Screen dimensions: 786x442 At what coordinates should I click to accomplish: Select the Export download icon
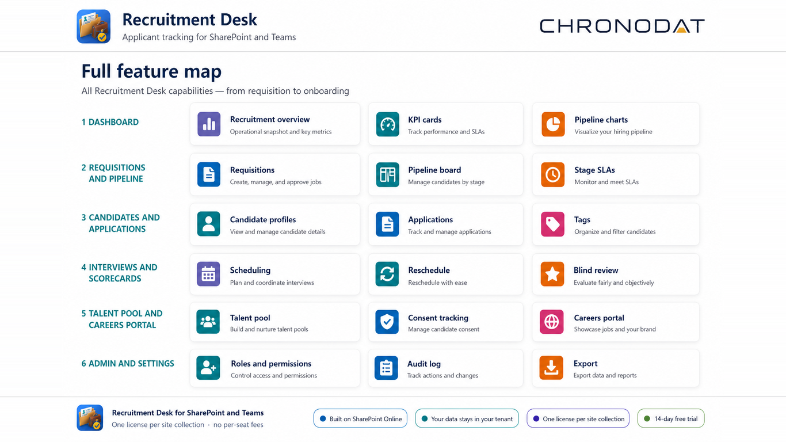click(551, 368)
